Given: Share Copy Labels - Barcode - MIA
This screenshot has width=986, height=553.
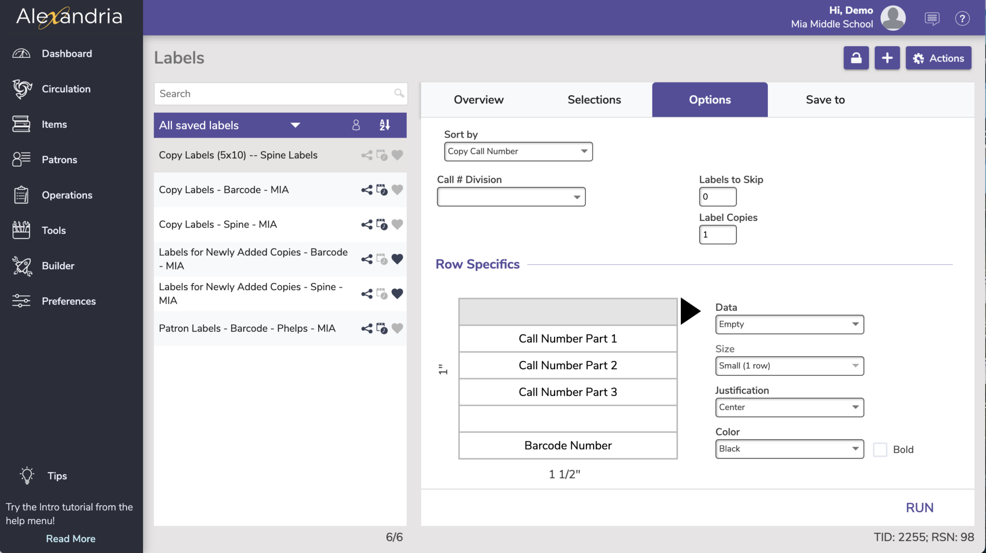Looking at the screenshot, I should tap(366, 190).
